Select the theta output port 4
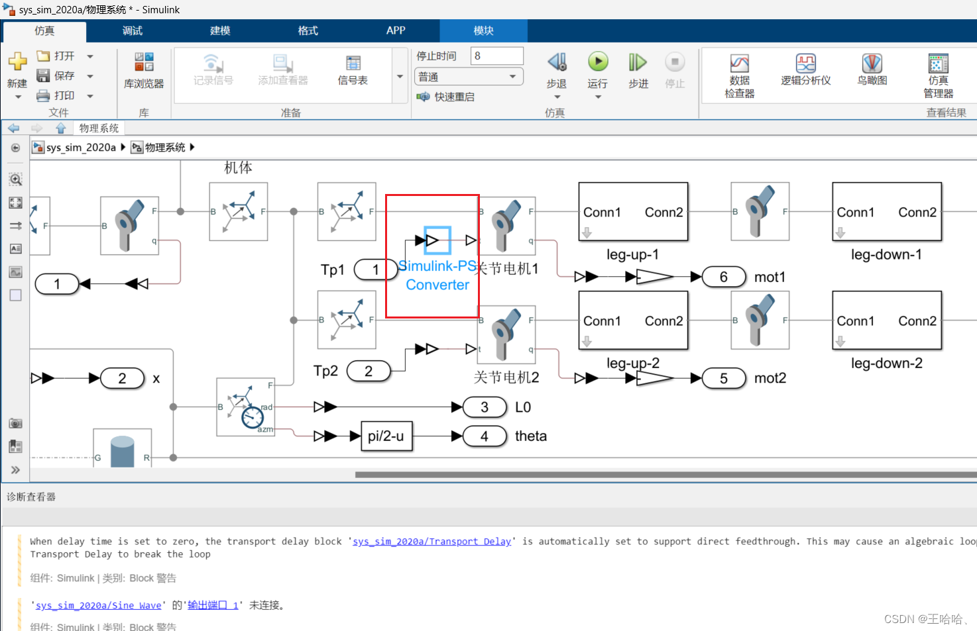 click(x=485, y=436)
